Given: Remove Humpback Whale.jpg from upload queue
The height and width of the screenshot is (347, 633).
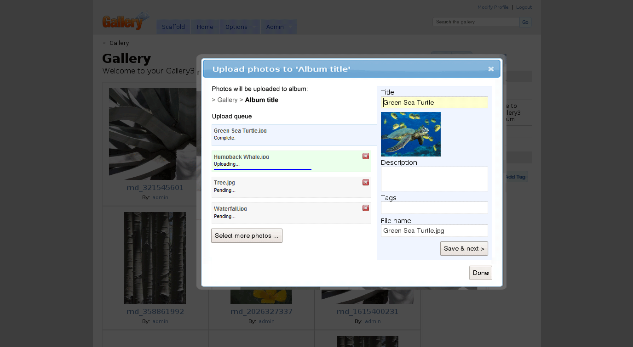Looking at the screenshot, I should pos(366,156).
